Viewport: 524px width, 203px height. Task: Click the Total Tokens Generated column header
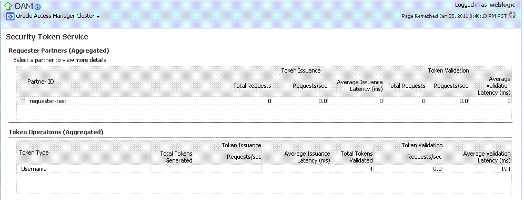click(x=176, y=157)
